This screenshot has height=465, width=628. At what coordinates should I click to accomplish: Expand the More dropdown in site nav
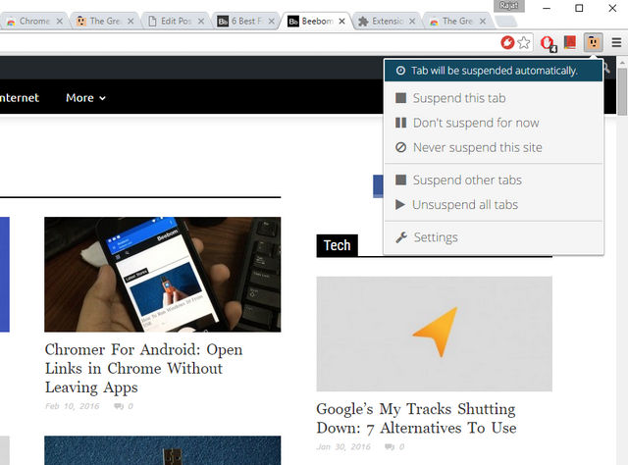point(85,98)
